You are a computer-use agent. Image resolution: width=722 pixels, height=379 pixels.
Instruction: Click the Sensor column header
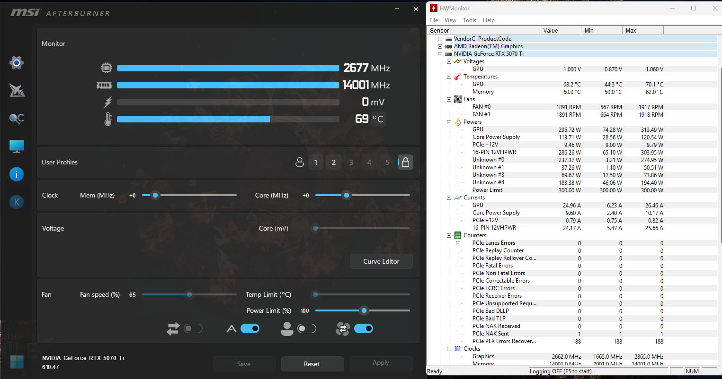(x=483, y=30)
